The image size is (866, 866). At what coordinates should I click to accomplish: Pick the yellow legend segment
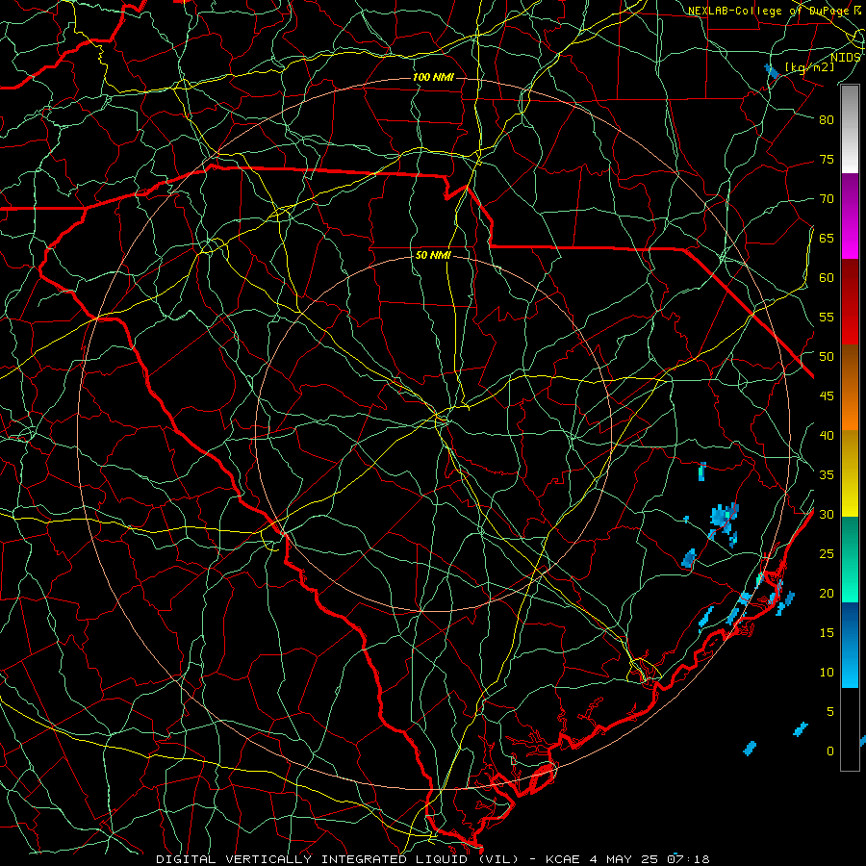tap(850, 473)
